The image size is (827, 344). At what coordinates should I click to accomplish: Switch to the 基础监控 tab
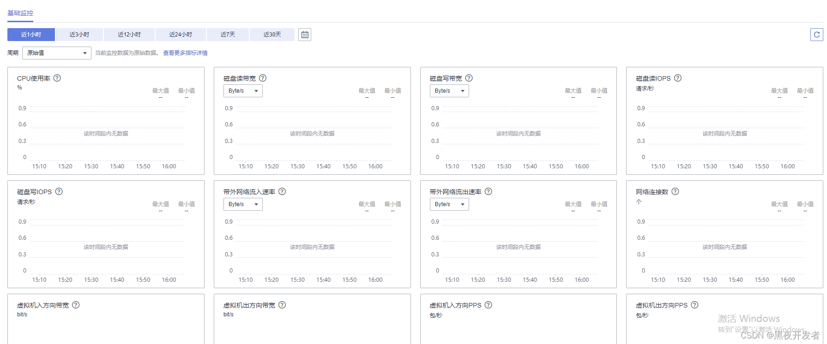click(x=20, y=13)
